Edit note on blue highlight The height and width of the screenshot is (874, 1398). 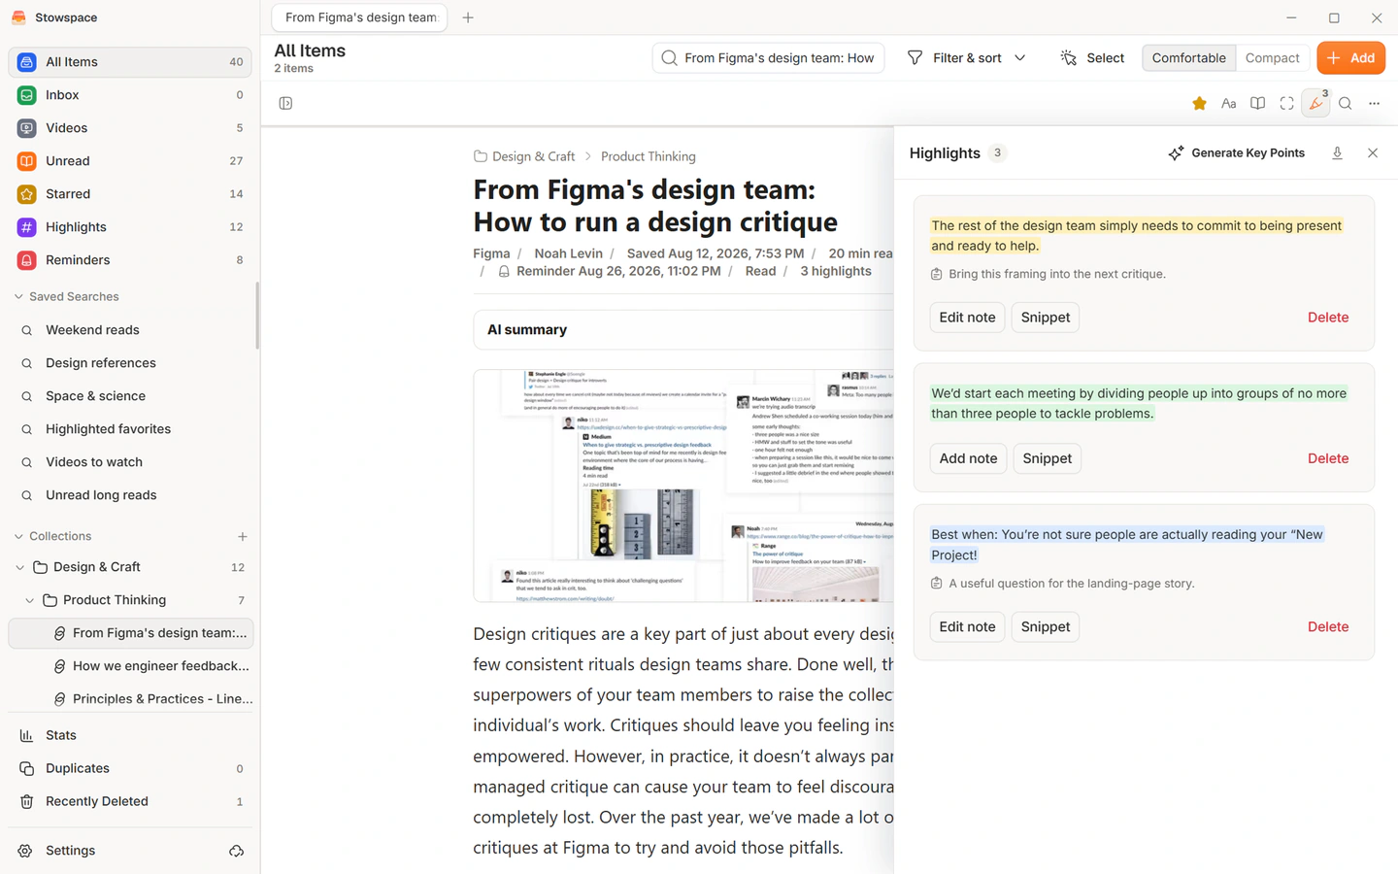click(967, 627)
